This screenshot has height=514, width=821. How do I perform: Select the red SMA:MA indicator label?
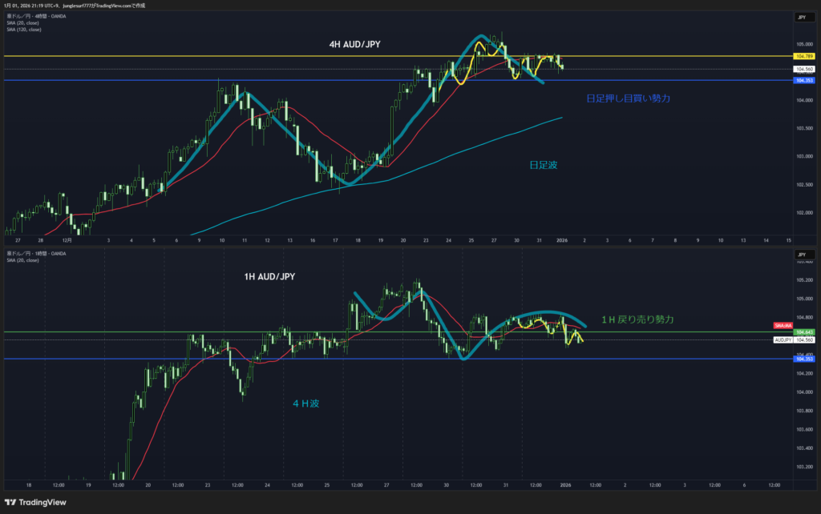[x=783, y=326]
